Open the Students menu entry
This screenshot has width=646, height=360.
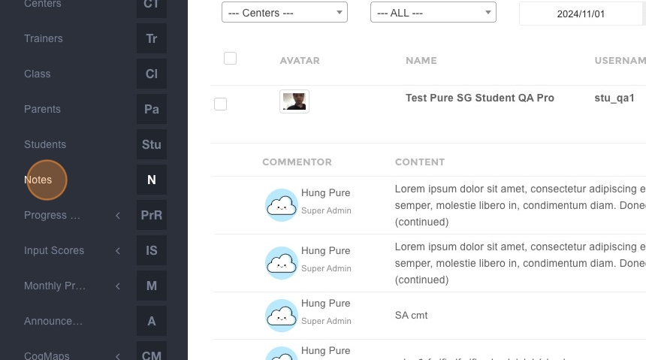[45, 144]
